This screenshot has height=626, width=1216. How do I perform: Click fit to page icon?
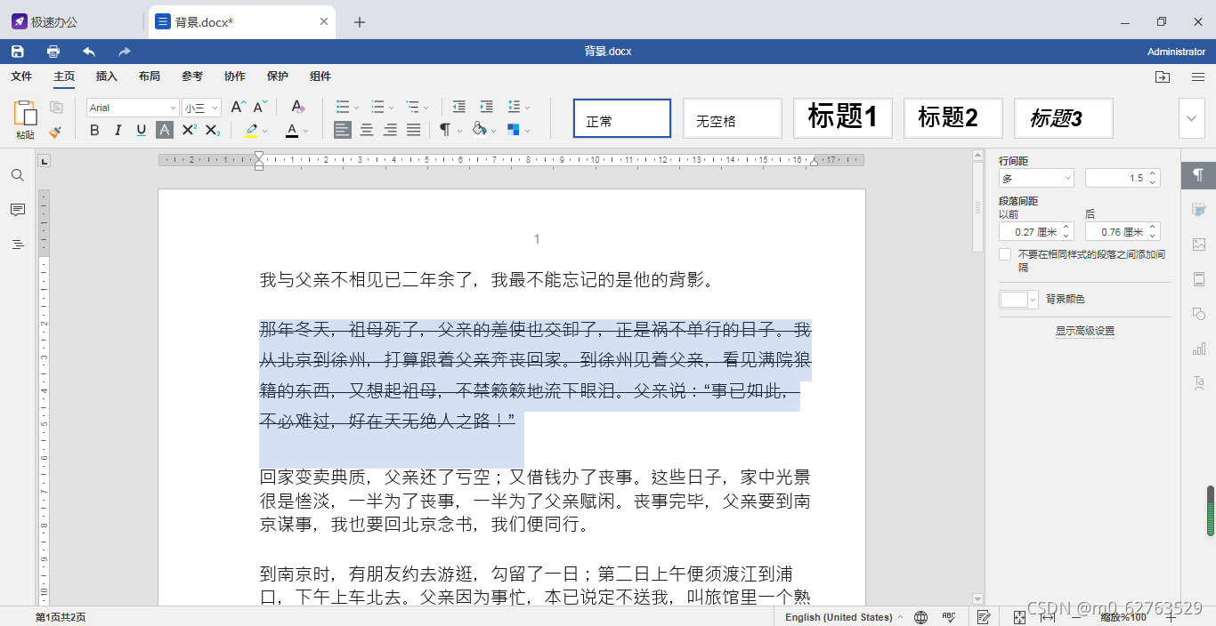pos(1019,617)
